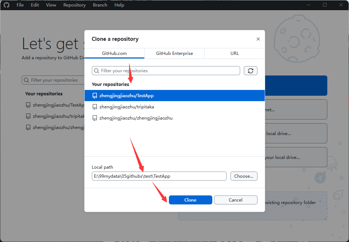
Task: Click magnifier icon in background filter field
Action: [x=26, y=80]
